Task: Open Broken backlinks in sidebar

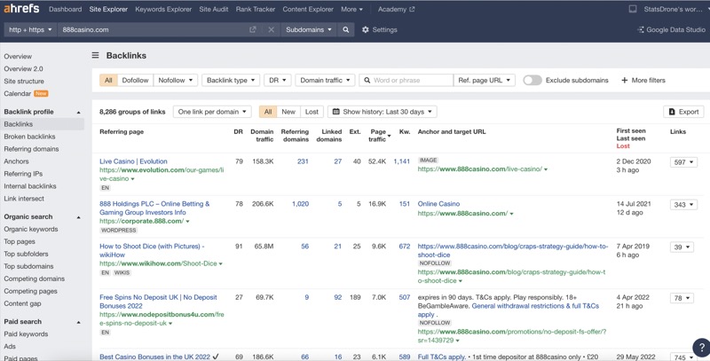Action: [29, 137]
